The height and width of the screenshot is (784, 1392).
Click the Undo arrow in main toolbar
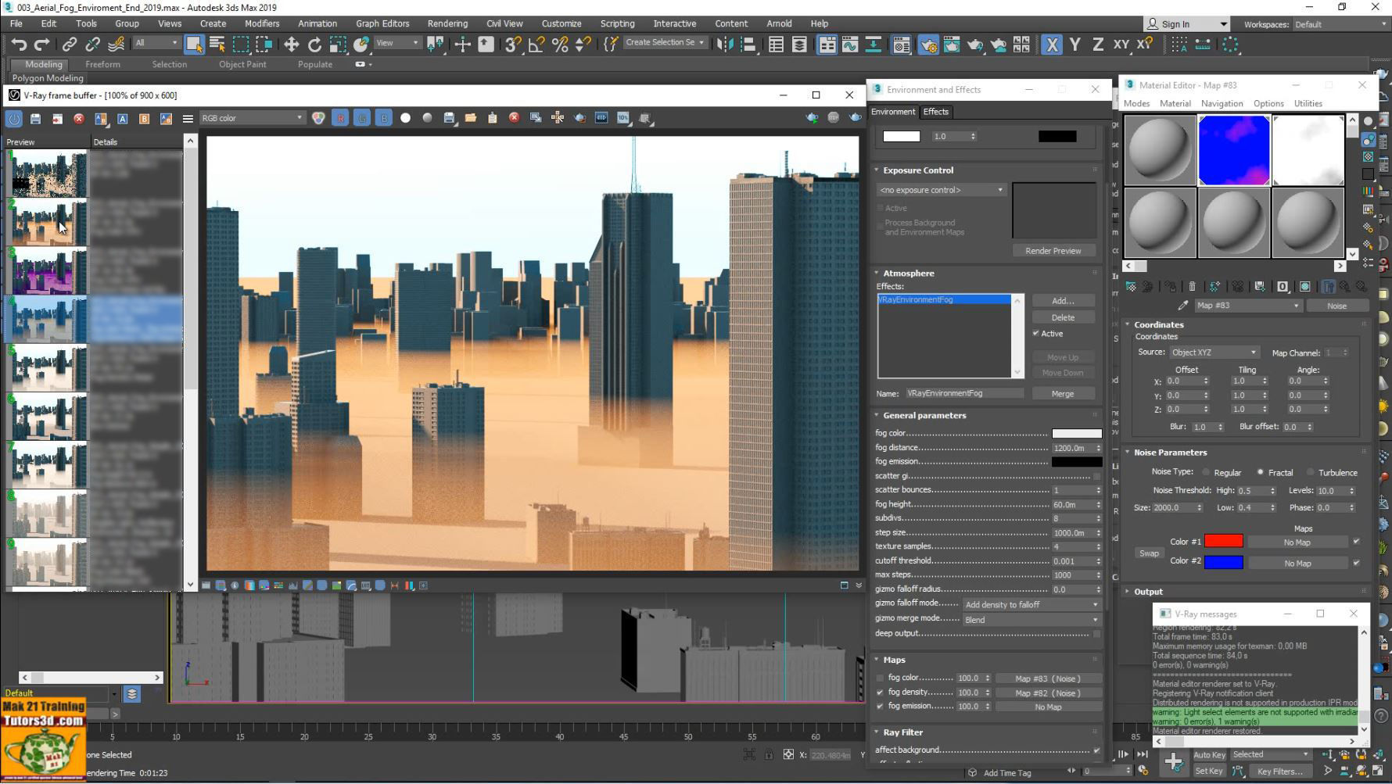click(x=19, y=45)
